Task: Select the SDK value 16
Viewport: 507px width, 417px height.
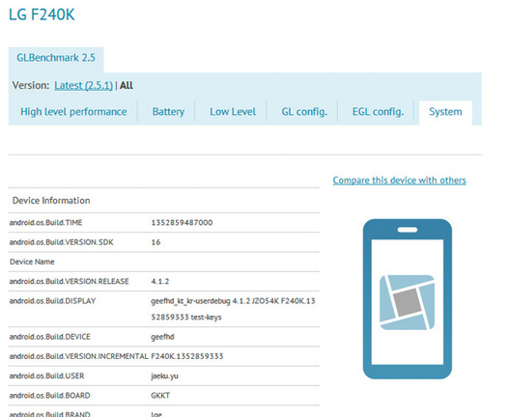Action: pos(155,242)
